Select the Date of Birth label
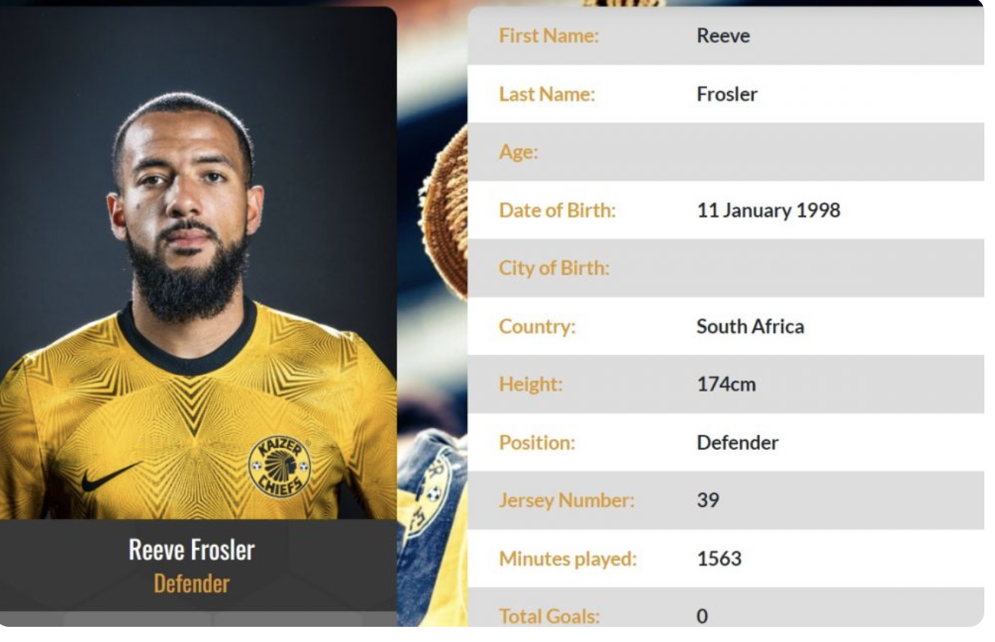Image resolution: width=995 pixels, height=642 pixels. (557, 210)
